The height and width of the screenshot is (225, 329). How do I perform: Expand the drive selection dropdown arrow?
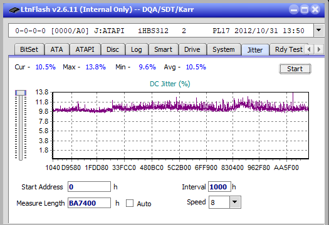tap(318, 31)
